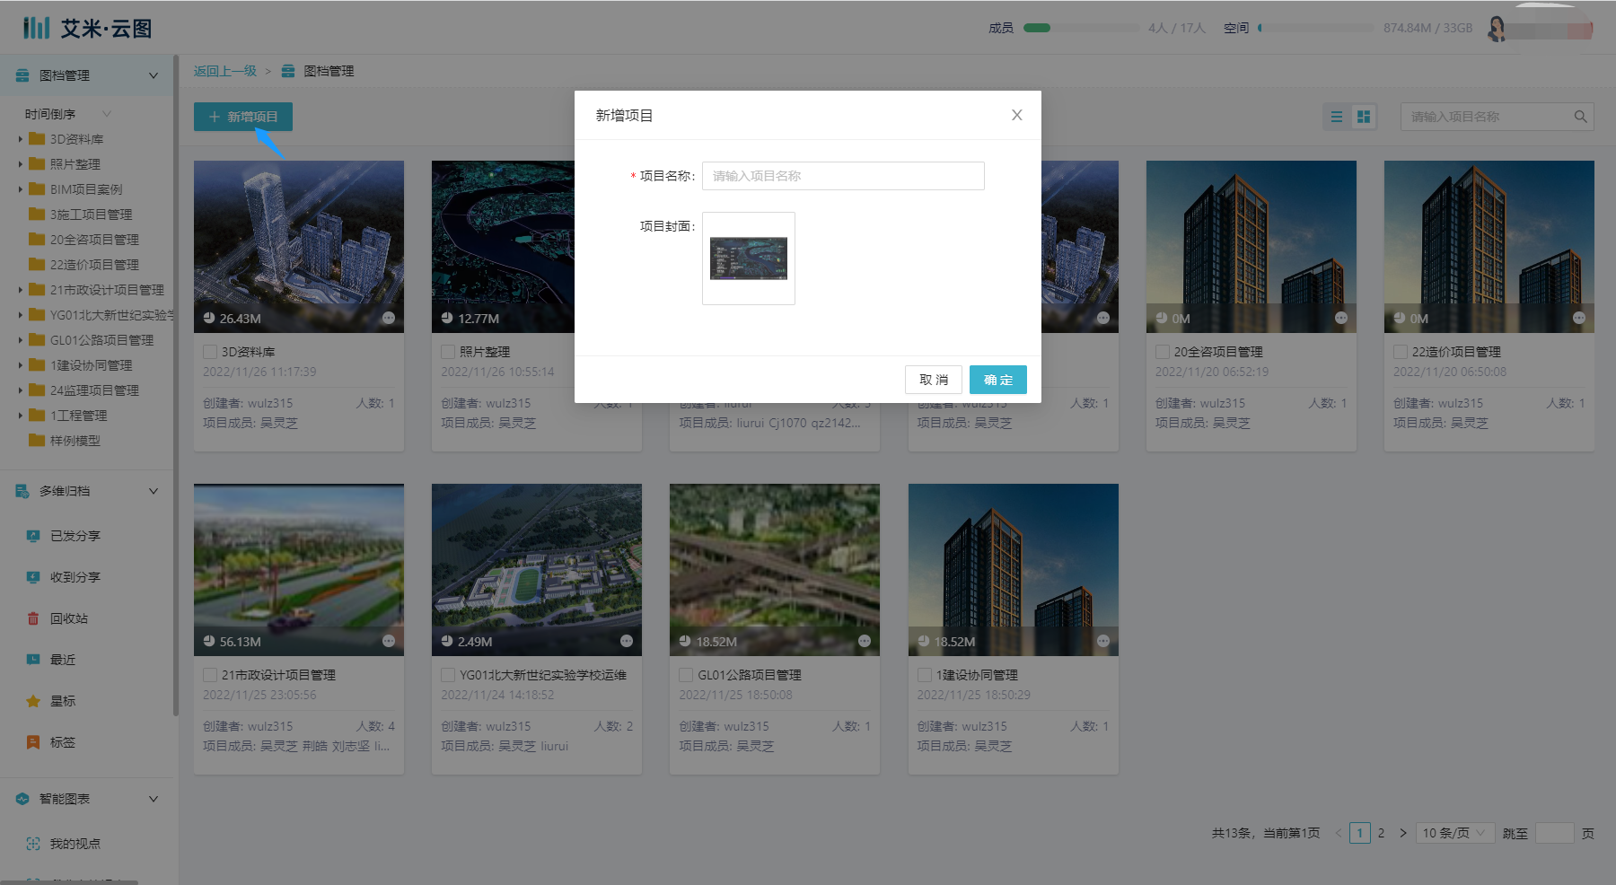Expand the BIM项目案例 tree folder

21,189
